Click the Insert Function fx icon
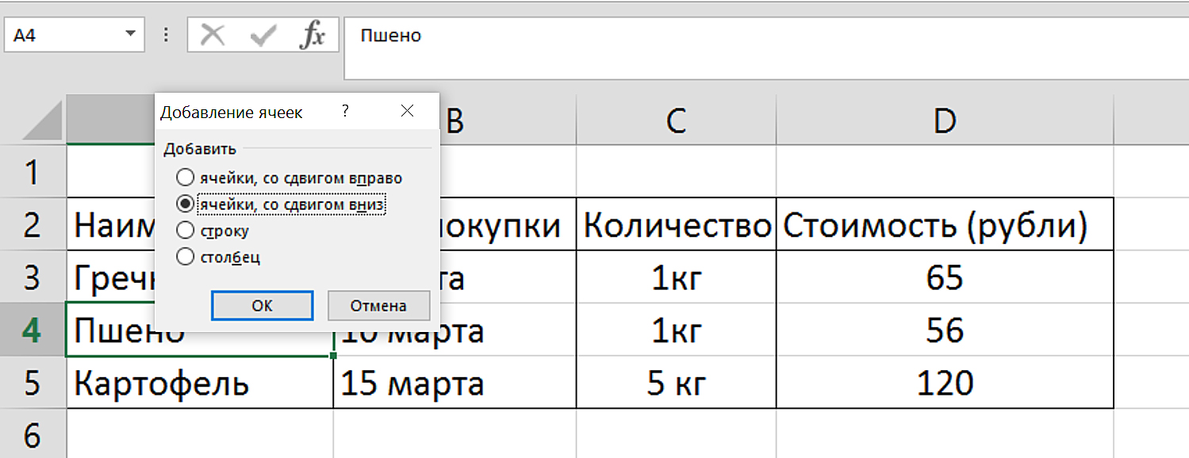Screen dimensions: 1189x458 (x=313, y=36)
